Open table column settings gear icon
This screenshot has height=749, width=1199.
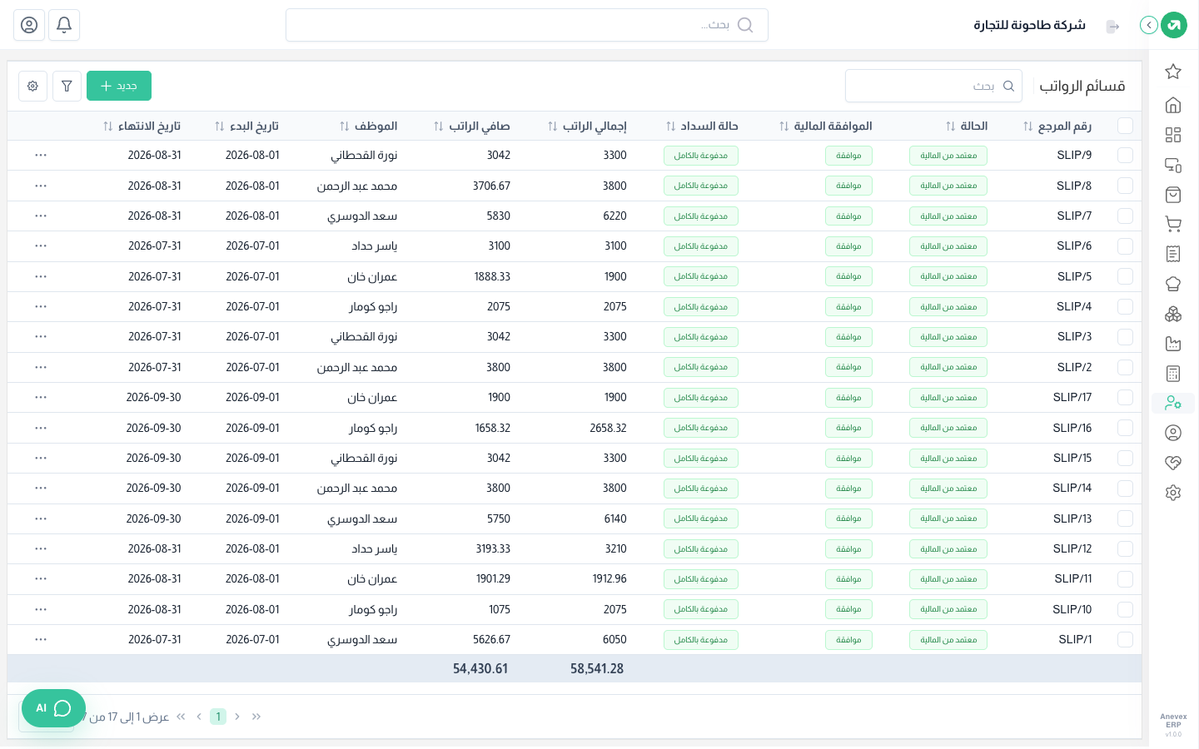(x=32, y=86)
